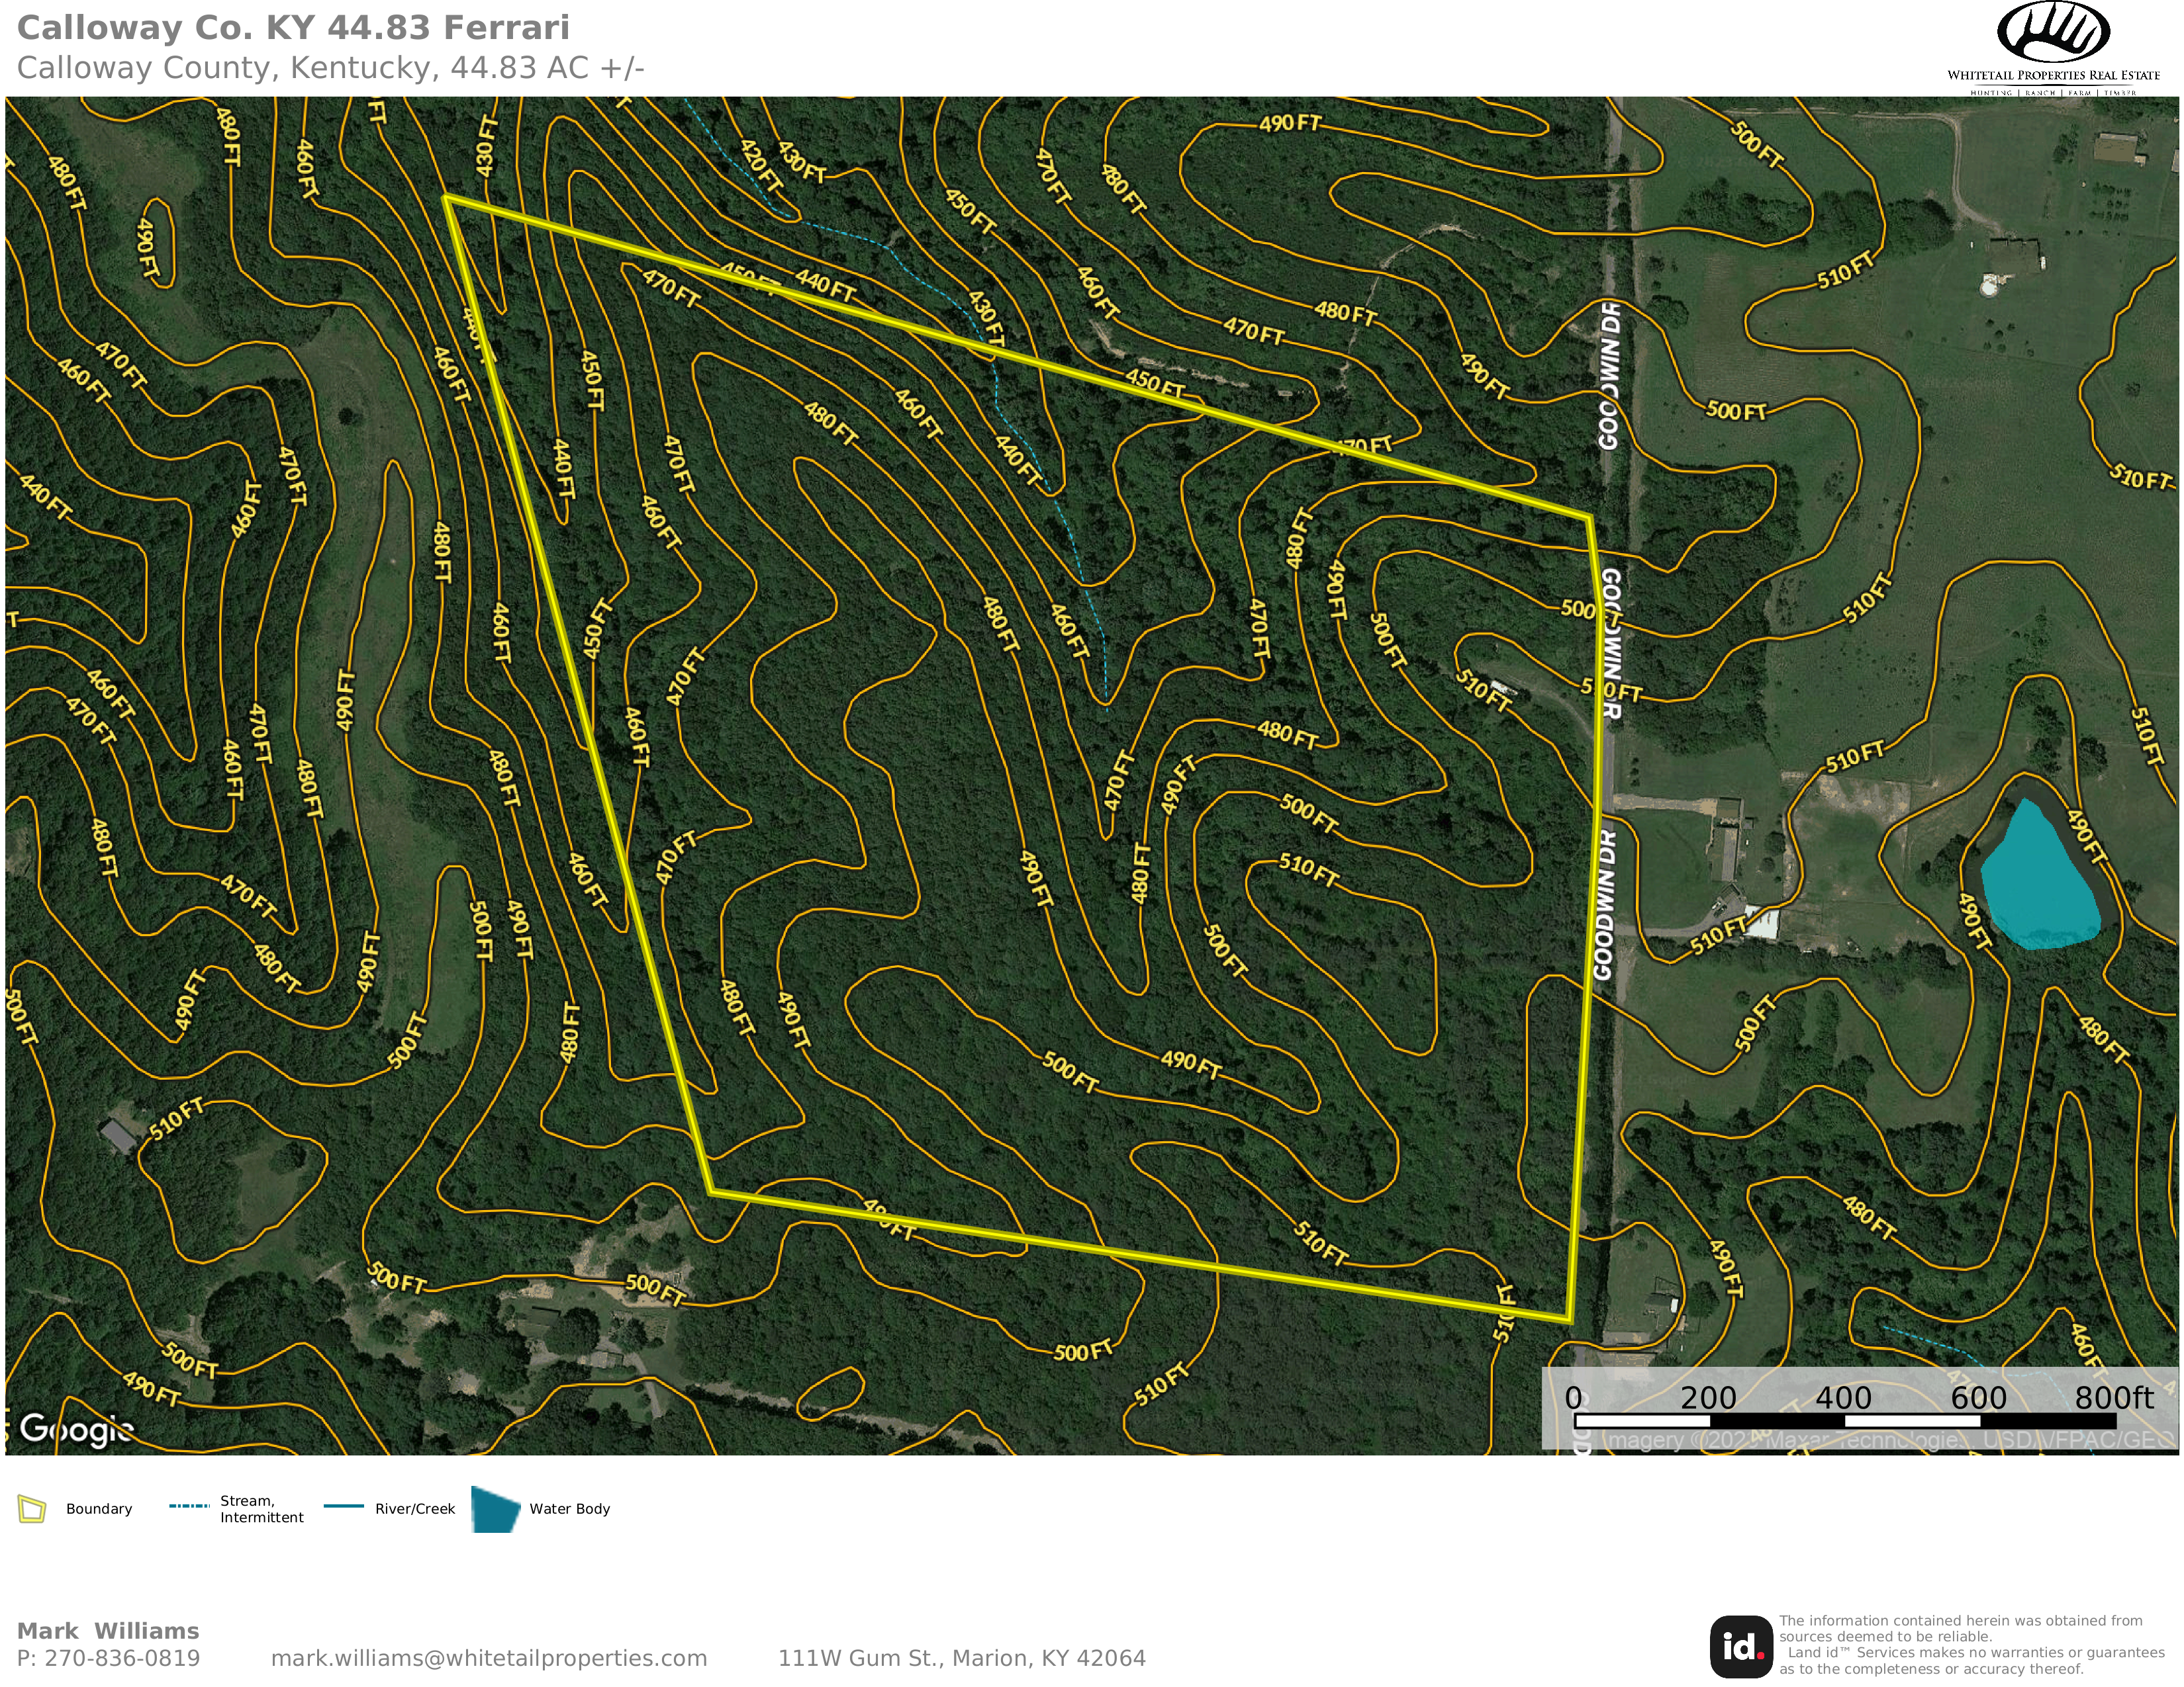Image resolution: width=2184 pixels, height=1687 pixels.
Task: Click the Stream Intermittent dashed line icon
Action: pyautogui.click(x=189, y=1506)
